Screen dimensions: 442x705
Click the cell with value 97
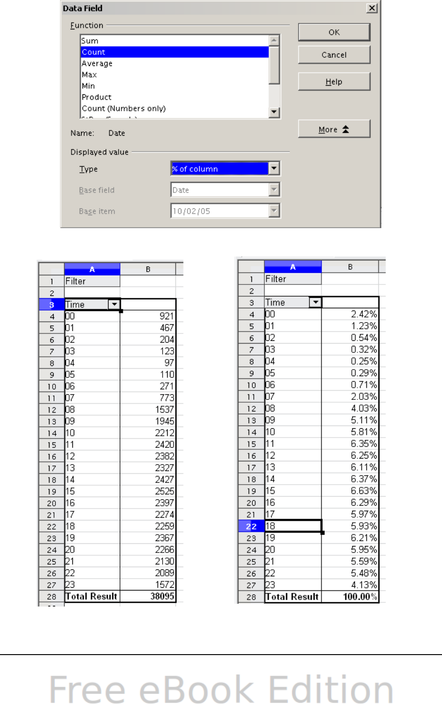coord(148,363)
